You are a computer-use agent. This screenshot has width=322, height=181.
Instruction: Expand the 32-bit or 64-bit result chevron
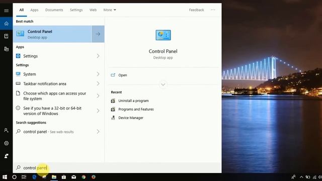pos(98,111)
